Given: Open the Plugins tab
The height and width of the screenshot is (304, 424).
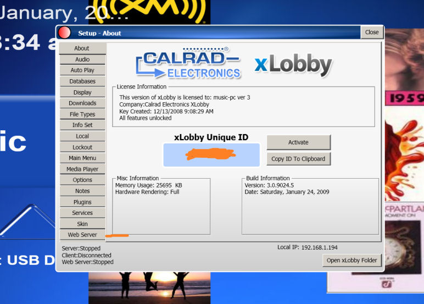Looking at the screenshot, I should pyautogui.click(x=82, y=202).
